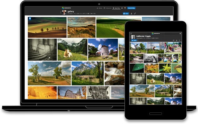The height and width of the screenshot is (127, 198).
Task: Click the download icon on tablet album header
Action: click(176, 40)
